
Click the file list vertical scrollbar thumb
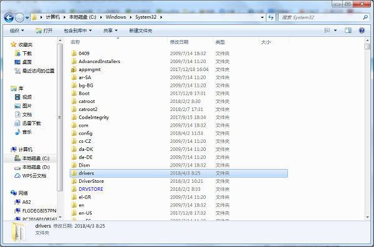pos(367,46)
